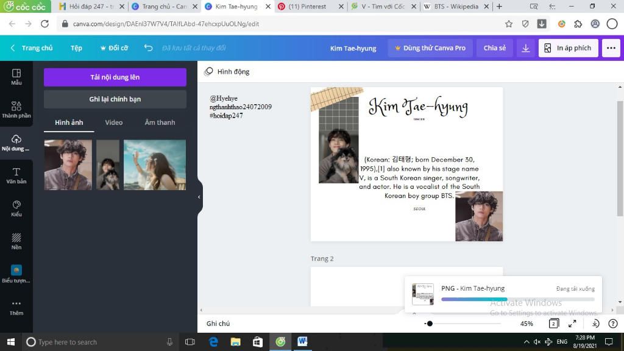
Task: Open a new browser tab
Action: 500,6
